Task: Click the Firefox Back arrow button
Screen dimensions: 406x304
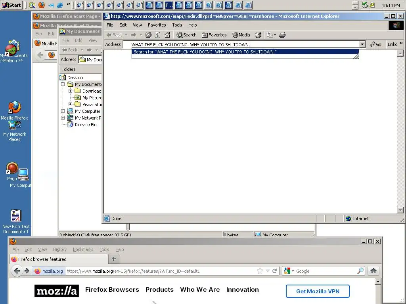Action: coord(17,271)
